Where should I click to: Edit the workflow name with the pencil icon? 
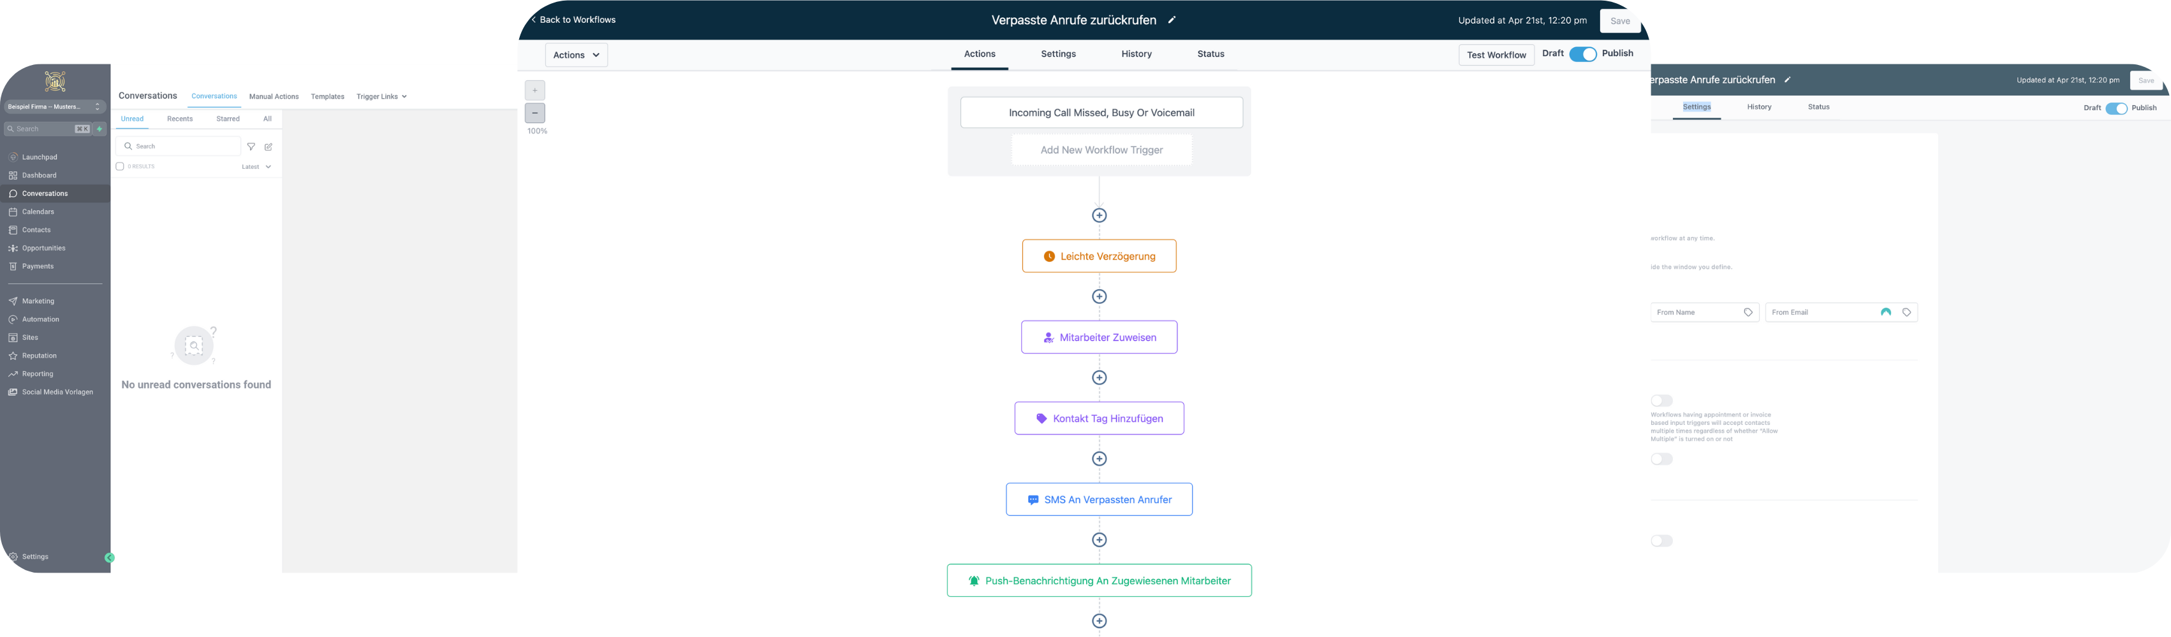tap(1172, 19)
